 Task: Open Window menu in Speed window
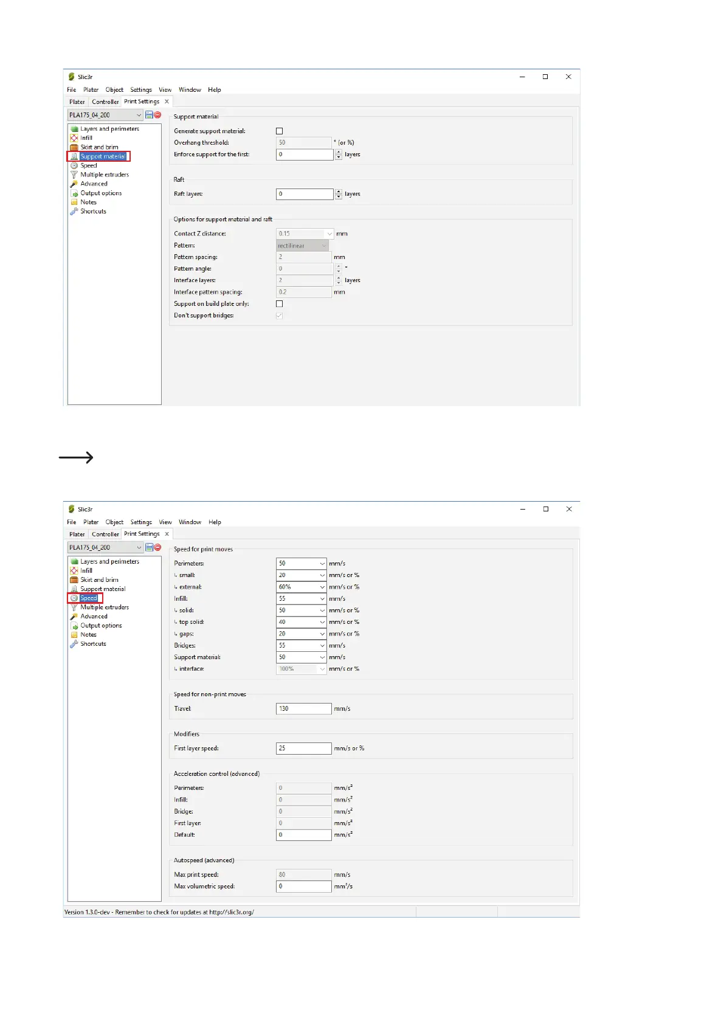(190, 522)
